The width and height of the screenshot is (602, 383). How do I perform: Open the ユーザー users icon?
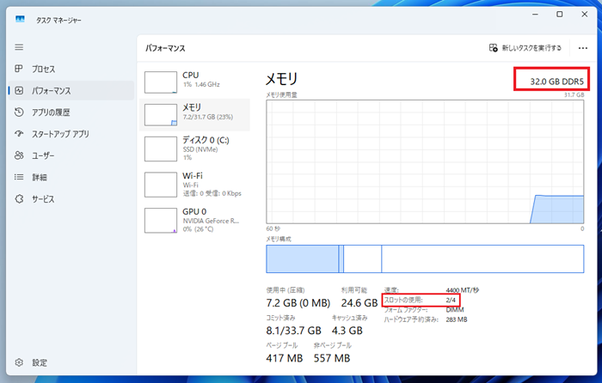coord(19,155)
